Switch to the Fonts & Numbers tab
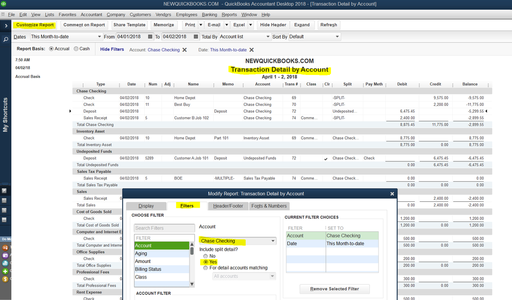Viewport: 512px width, 300px height. [269, 205]
